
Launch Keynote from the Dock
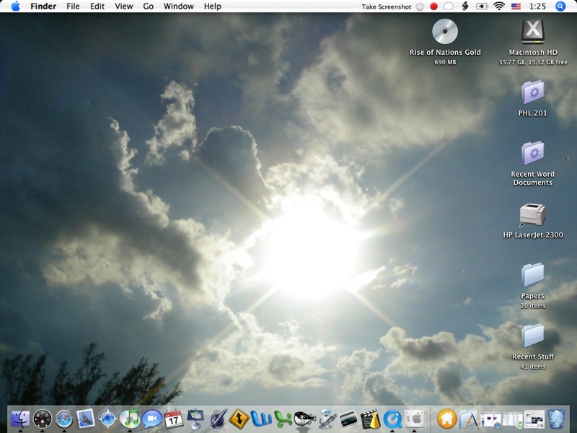(x=195, y=419)
